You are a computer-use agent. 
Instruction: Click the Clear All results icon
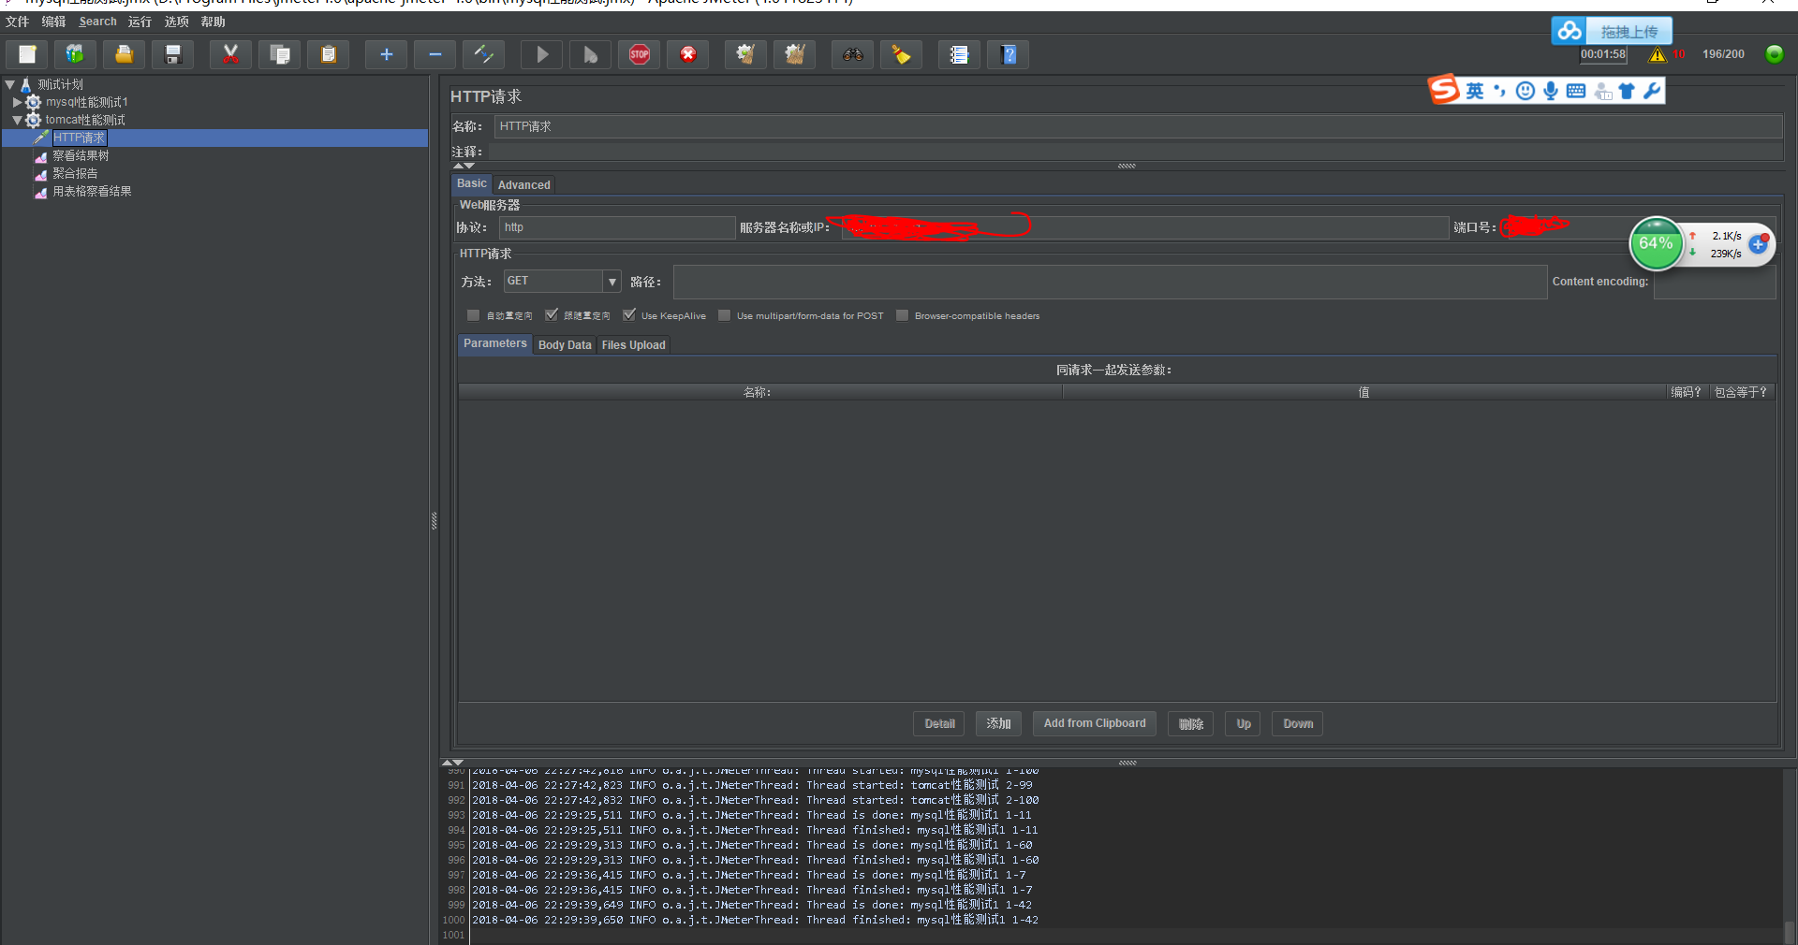pos(795,54)
